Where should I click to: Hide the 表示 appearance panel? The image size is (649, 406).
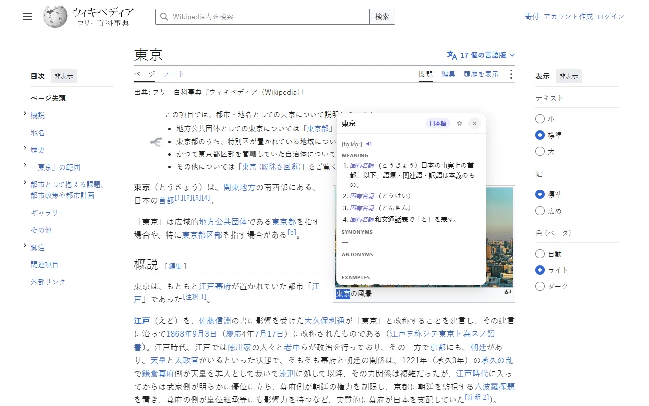pos(569,76)
